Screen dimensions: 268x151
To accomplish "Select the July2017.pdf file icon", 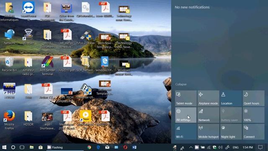I will 67,64.
